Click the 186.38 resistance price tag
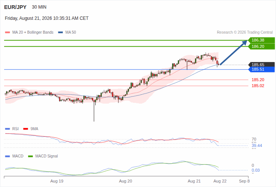The image size is (276, 187). 261,40
